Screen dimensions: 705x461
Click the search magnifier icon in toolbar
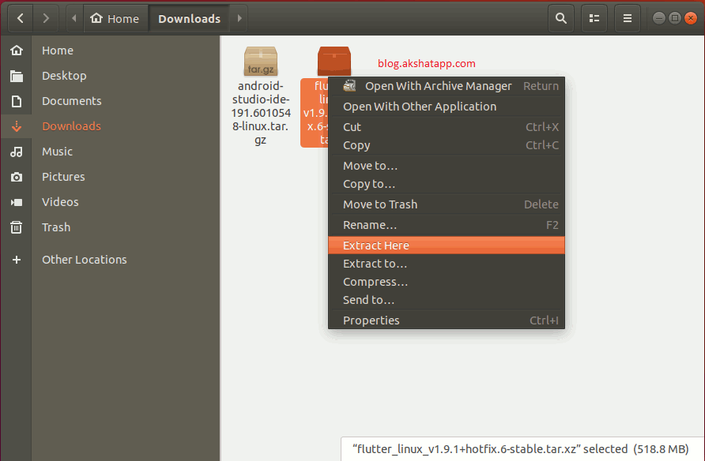pos(561,18)
